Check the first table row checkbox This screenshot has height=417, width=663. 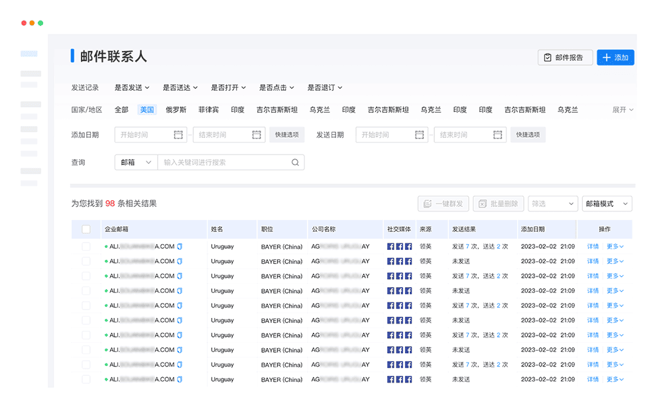[86, 247]
